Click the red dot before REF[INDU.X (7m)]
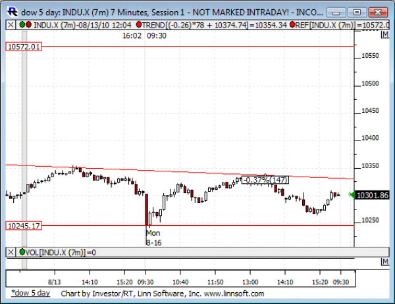395x304 pixels. click(x=292, y=24)
